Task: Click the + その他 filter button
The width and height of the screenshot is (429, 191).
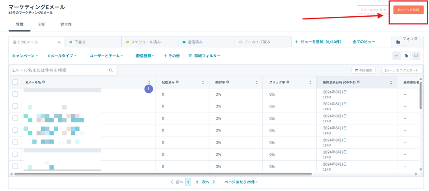Action: 172,56
